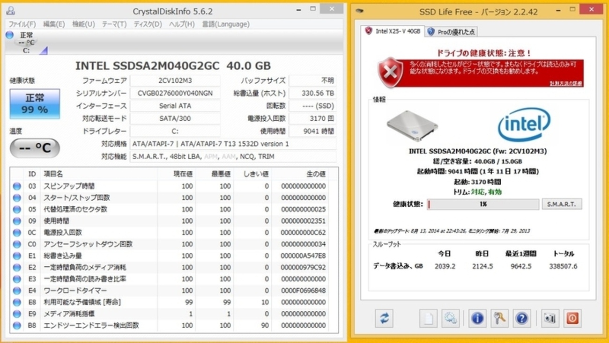The height and width of the screenshot is (343, 609).
Task: Select today's throughput value 2039.2
Action: click(445, 266)
